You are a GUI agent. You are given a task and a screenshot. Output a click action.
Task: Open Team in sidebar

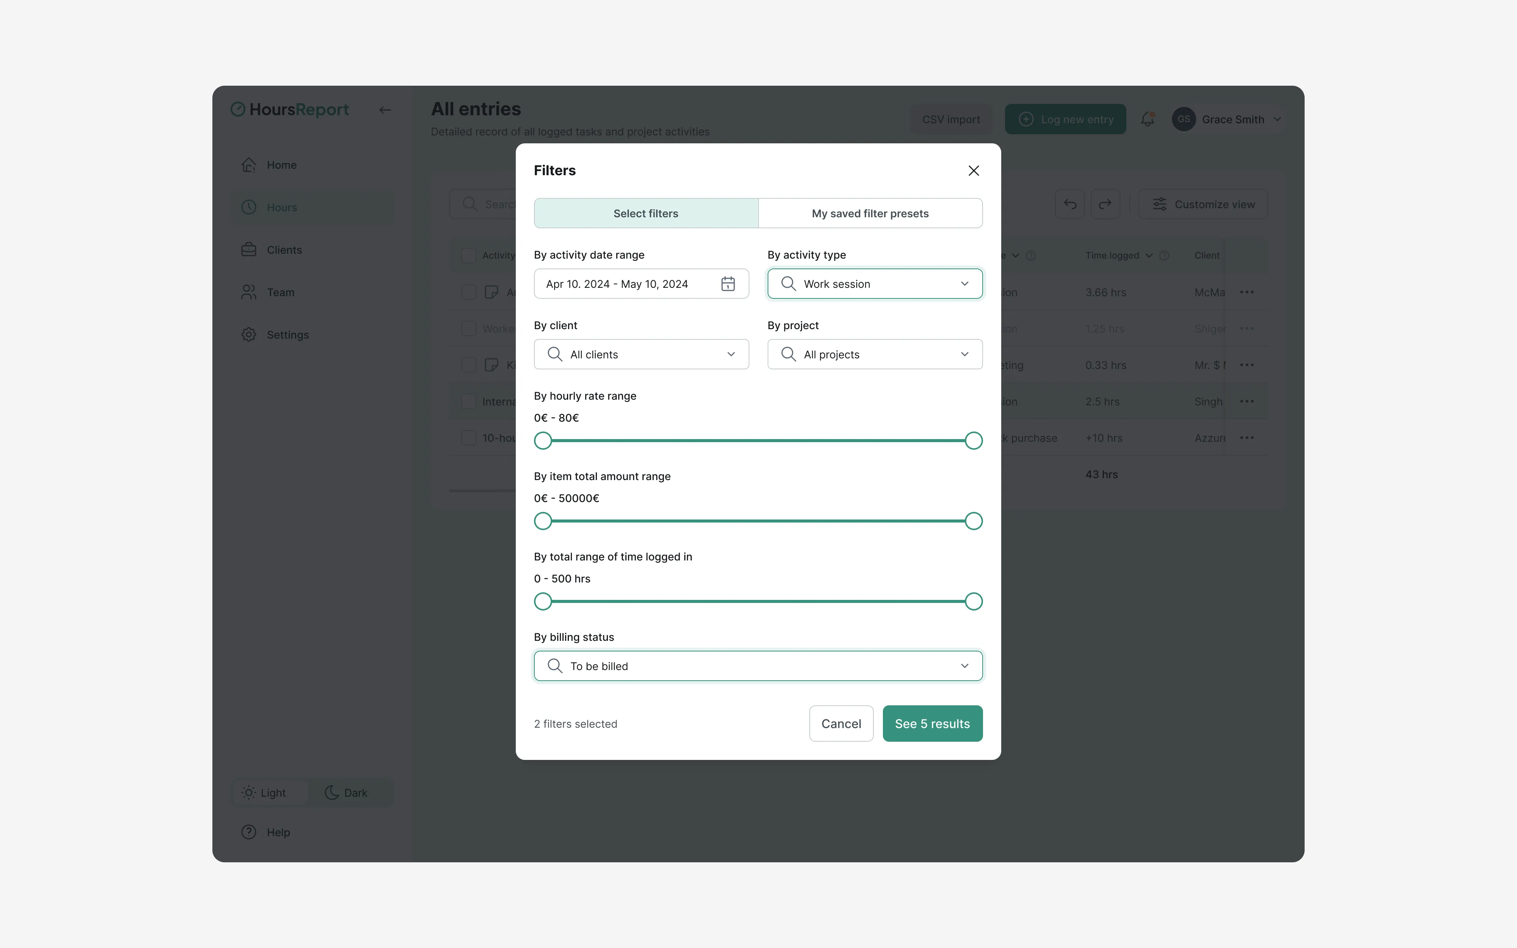tap(312, 292)
